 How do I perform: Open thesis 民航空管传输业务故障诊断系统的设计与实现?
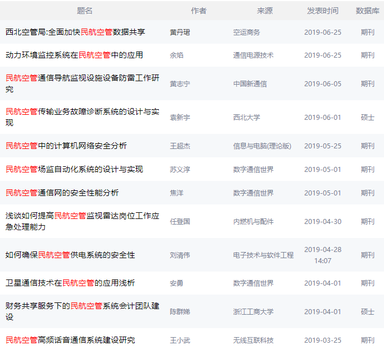82,118
